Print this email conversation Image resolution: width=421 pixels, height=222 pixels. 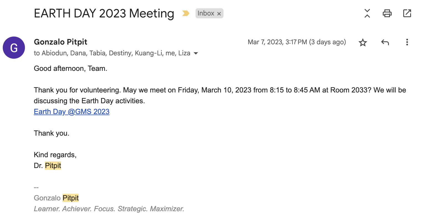pyautogui.click(x=387, y=13)
